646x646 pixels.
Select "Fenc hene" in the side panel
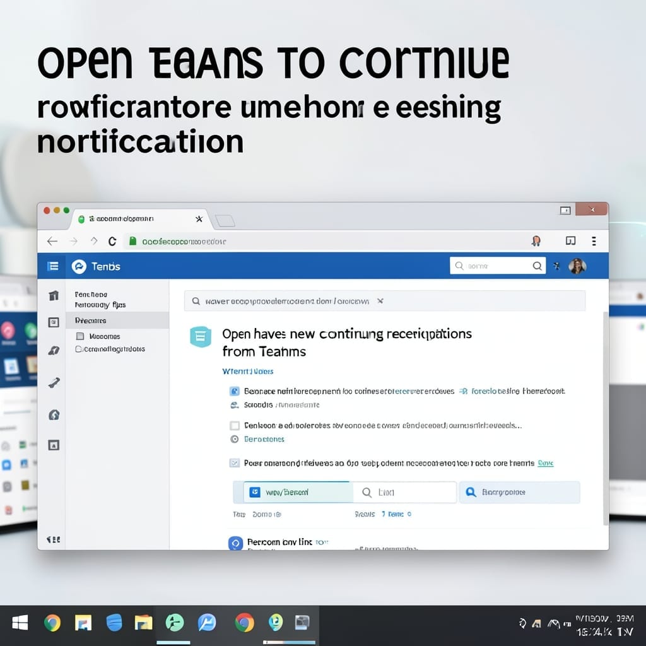coord(91,294)
